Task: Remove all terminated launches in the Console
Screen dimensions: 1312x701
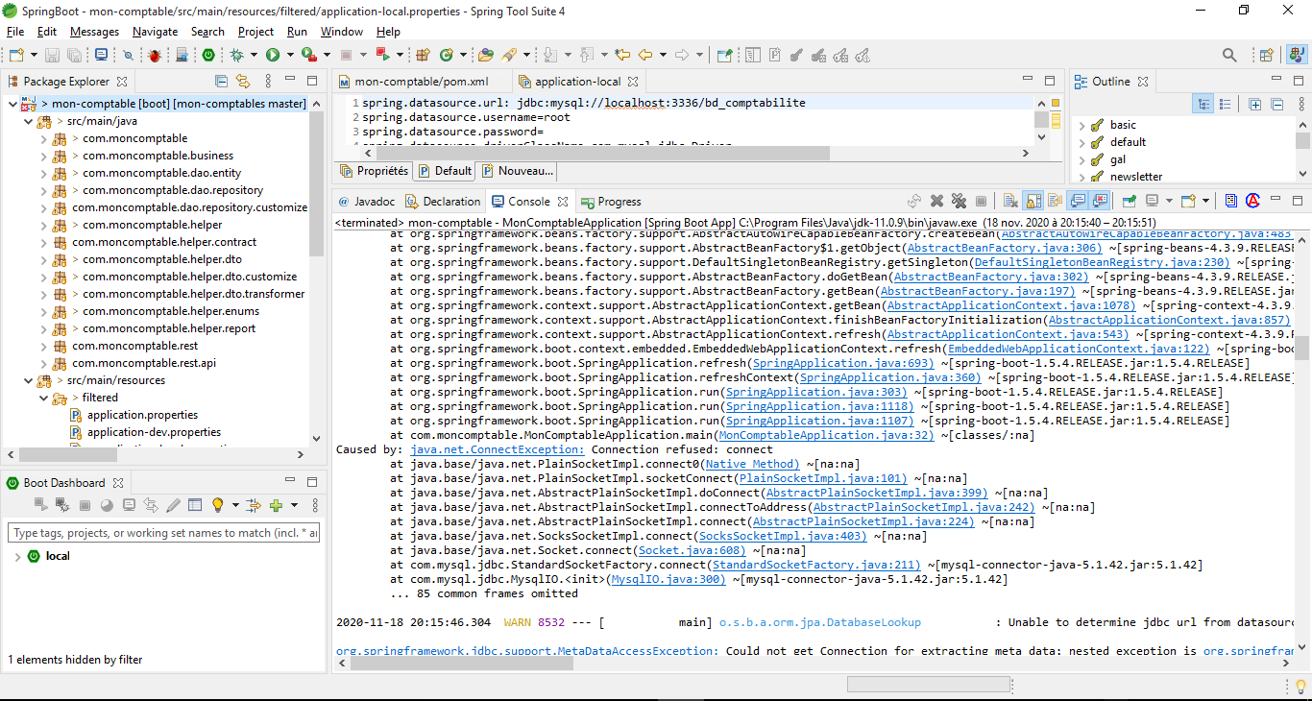Action: (x=959, y=202)
